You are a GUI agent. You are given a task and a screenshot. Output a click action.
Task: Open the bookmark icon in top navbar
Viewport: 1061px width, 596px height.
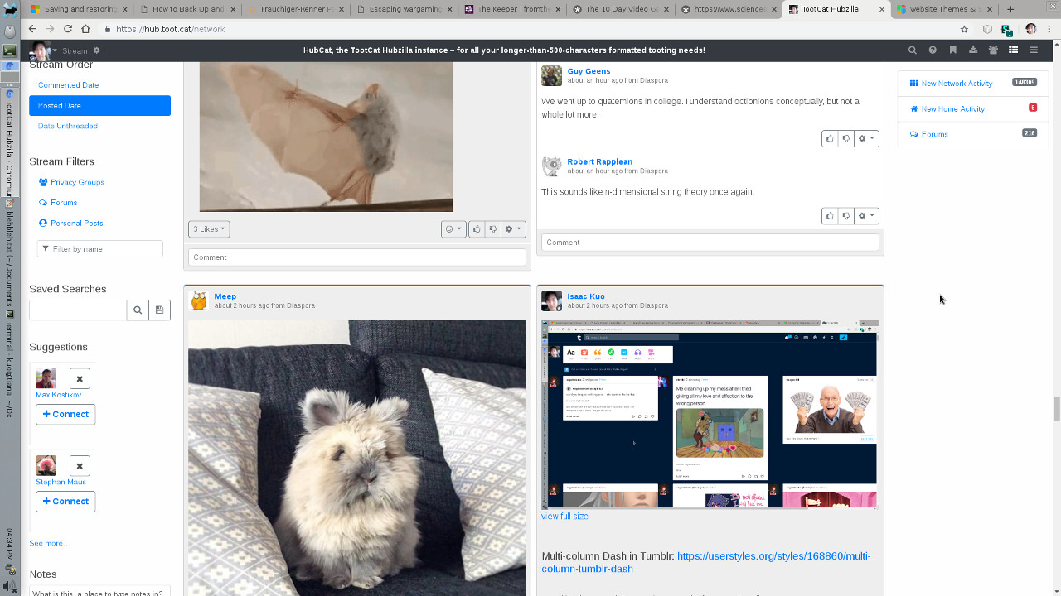point(952,50)
